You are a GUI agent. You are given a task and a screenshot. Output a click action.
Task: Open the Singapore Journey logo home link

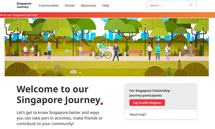point(24,5)
